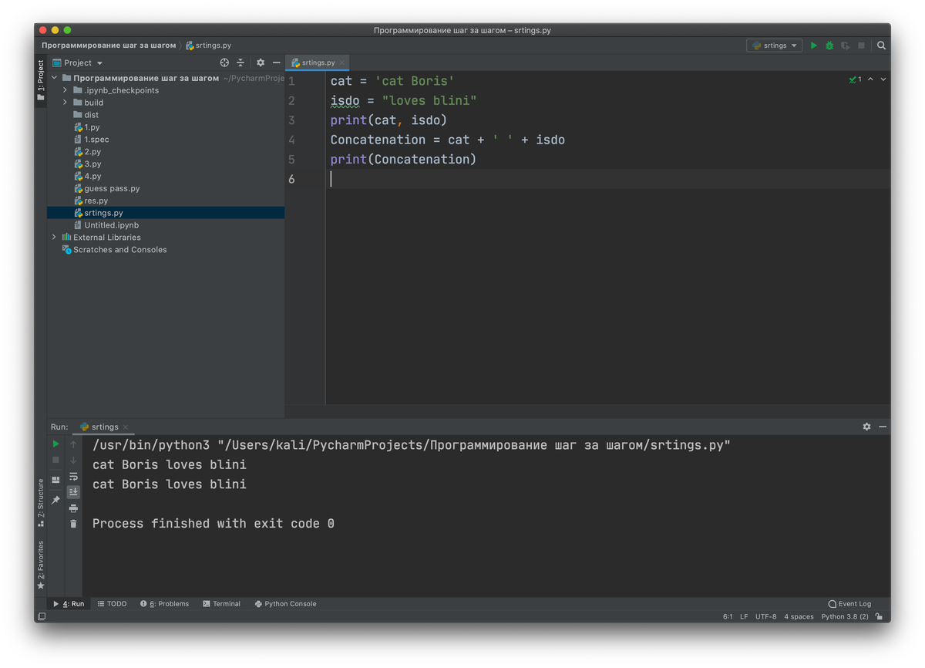Close srtings tab in Run panel

point(126,427)
